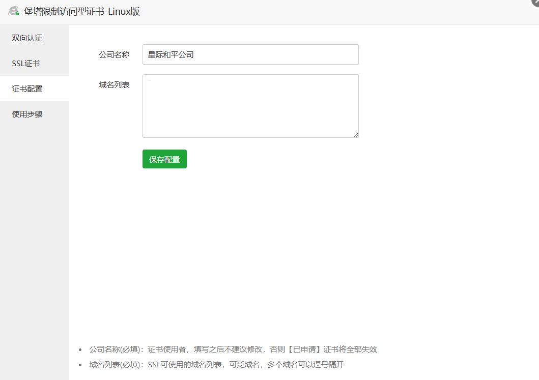Click the green lock badge on the plugin icon
Viewport: 539px width, 380px height.
tap(17, 13)
